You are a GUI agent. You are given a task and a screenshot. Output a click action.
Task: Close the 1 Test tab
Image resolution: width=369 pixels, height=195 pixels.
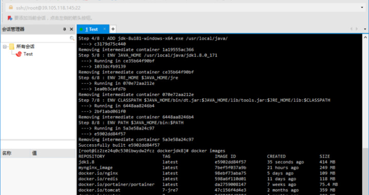point(105,29)
